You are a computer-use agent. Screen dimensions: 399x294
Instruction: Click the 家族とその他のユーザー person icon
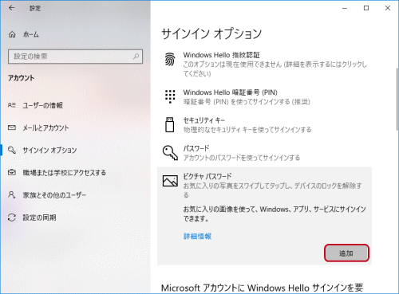[12, 195]
